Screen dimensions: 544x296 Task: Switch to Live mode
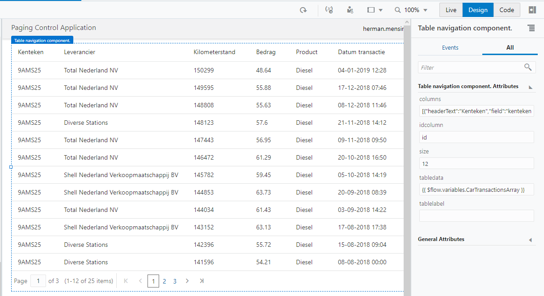451,9
